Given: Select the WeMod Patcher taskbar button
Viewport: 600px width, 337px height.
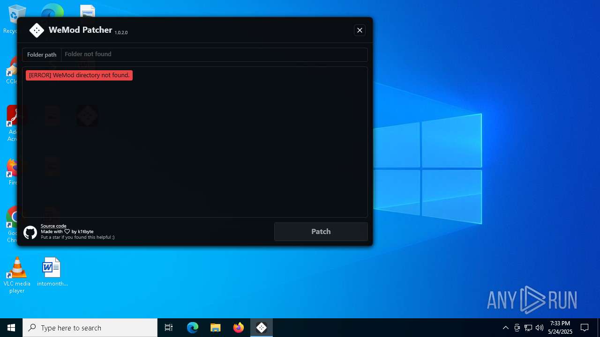Looking at the screenshot, I should point(262,328).
